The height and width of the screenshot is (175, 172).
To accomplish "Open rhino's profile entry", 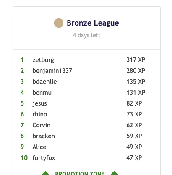I will (40, 114).
